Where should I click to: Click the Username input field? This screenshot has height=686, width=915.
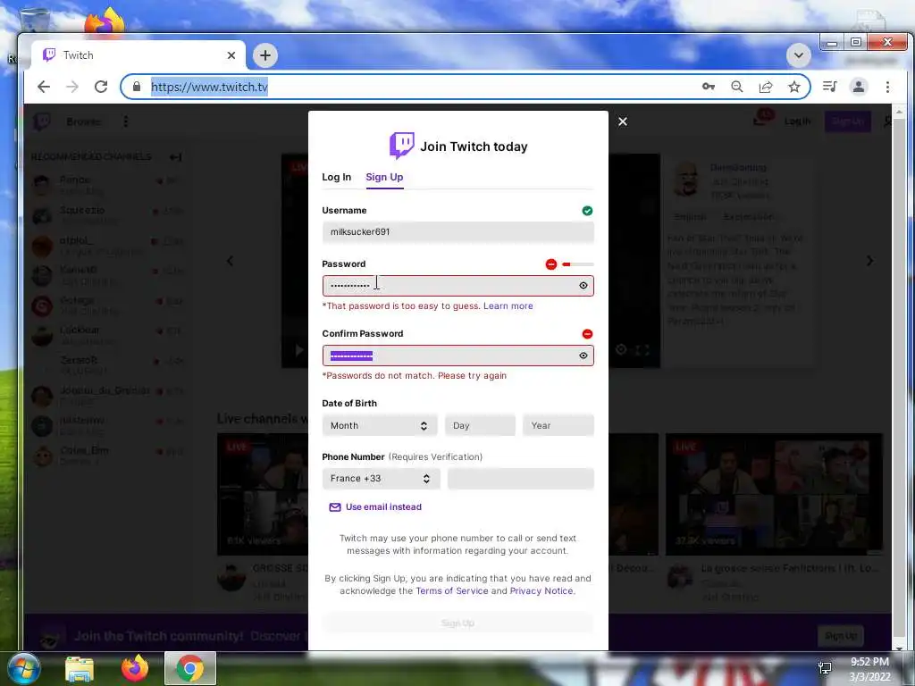point(458,232)
